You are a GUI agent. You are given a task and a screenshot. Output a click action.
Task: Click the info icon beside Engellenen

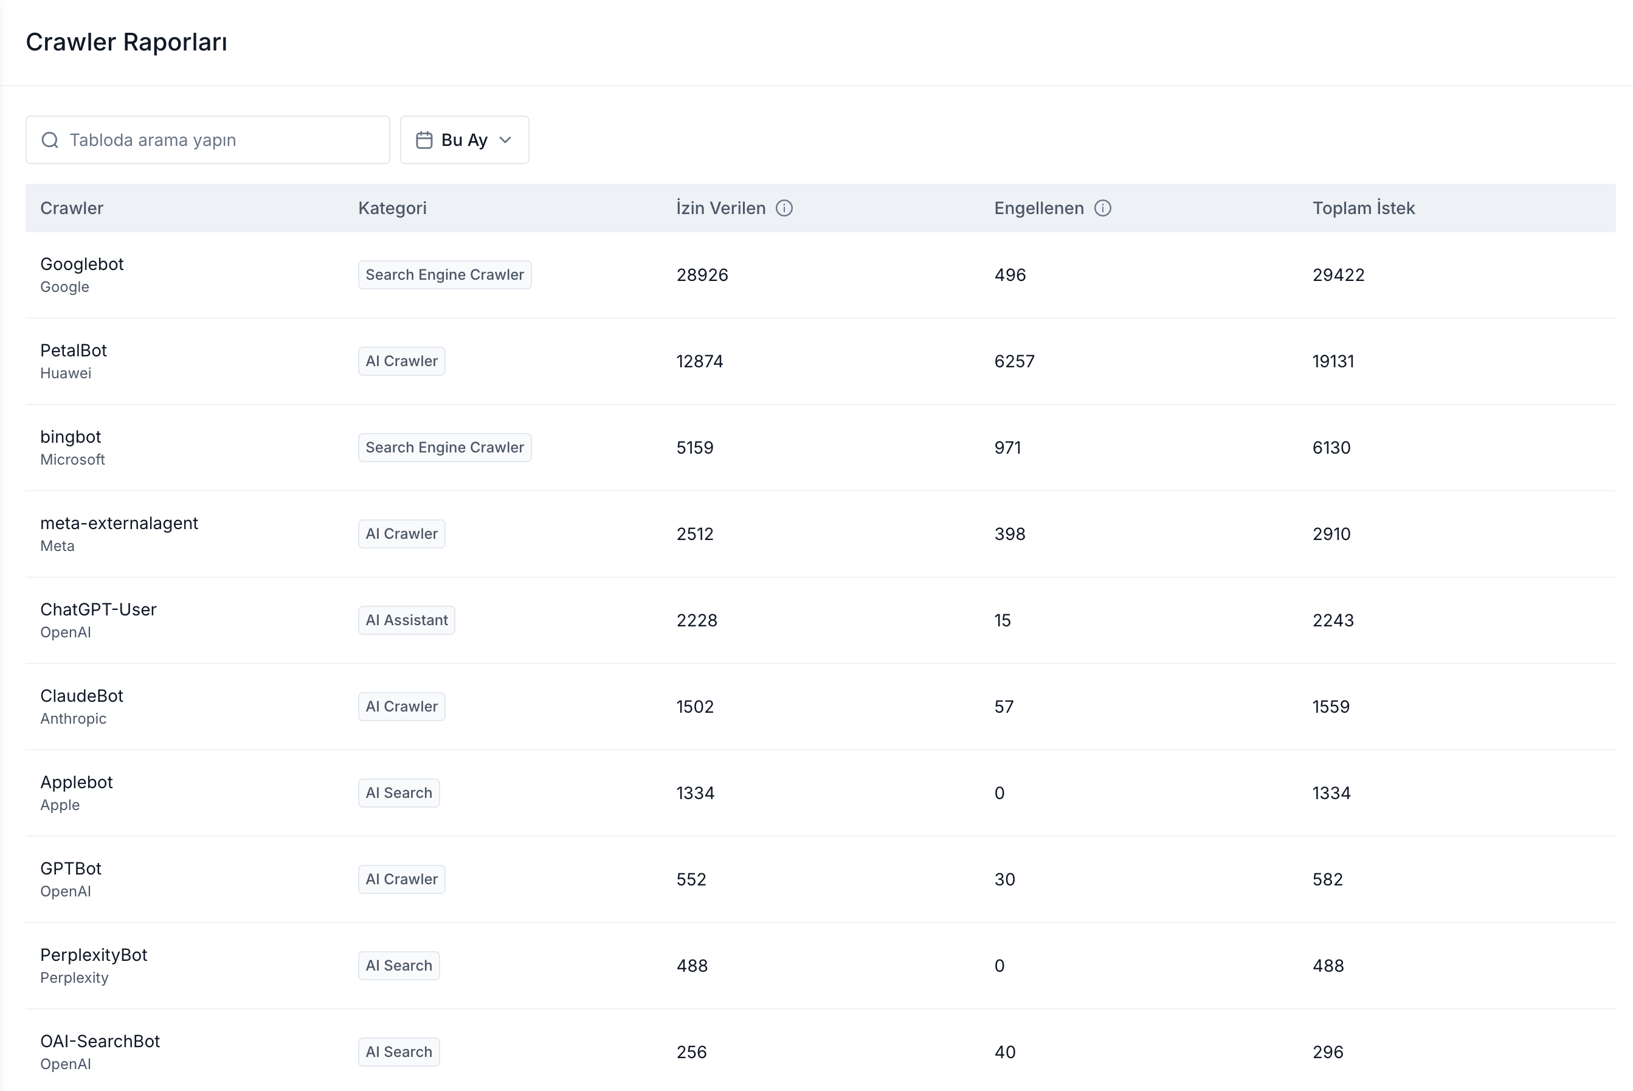1102,208
